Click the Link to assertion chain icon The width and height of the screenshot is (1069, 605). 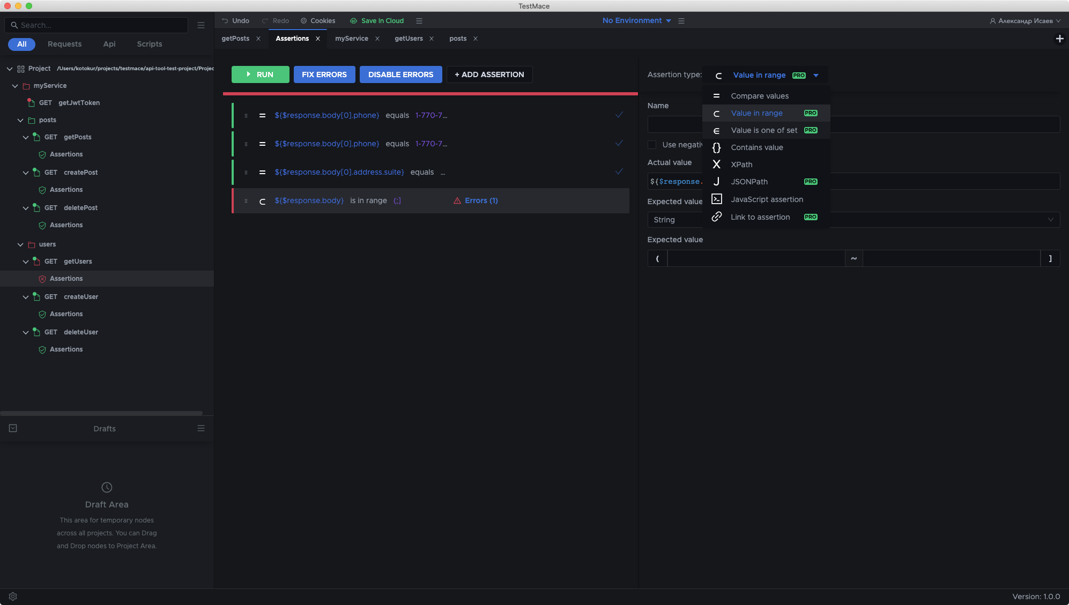point(716,217)
